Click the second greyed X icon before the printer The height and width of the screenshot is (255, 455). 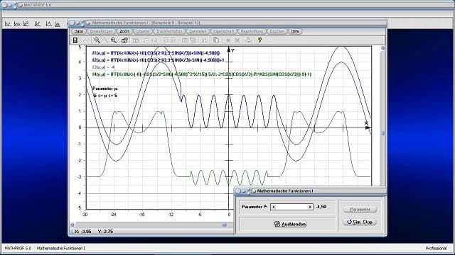237,40
